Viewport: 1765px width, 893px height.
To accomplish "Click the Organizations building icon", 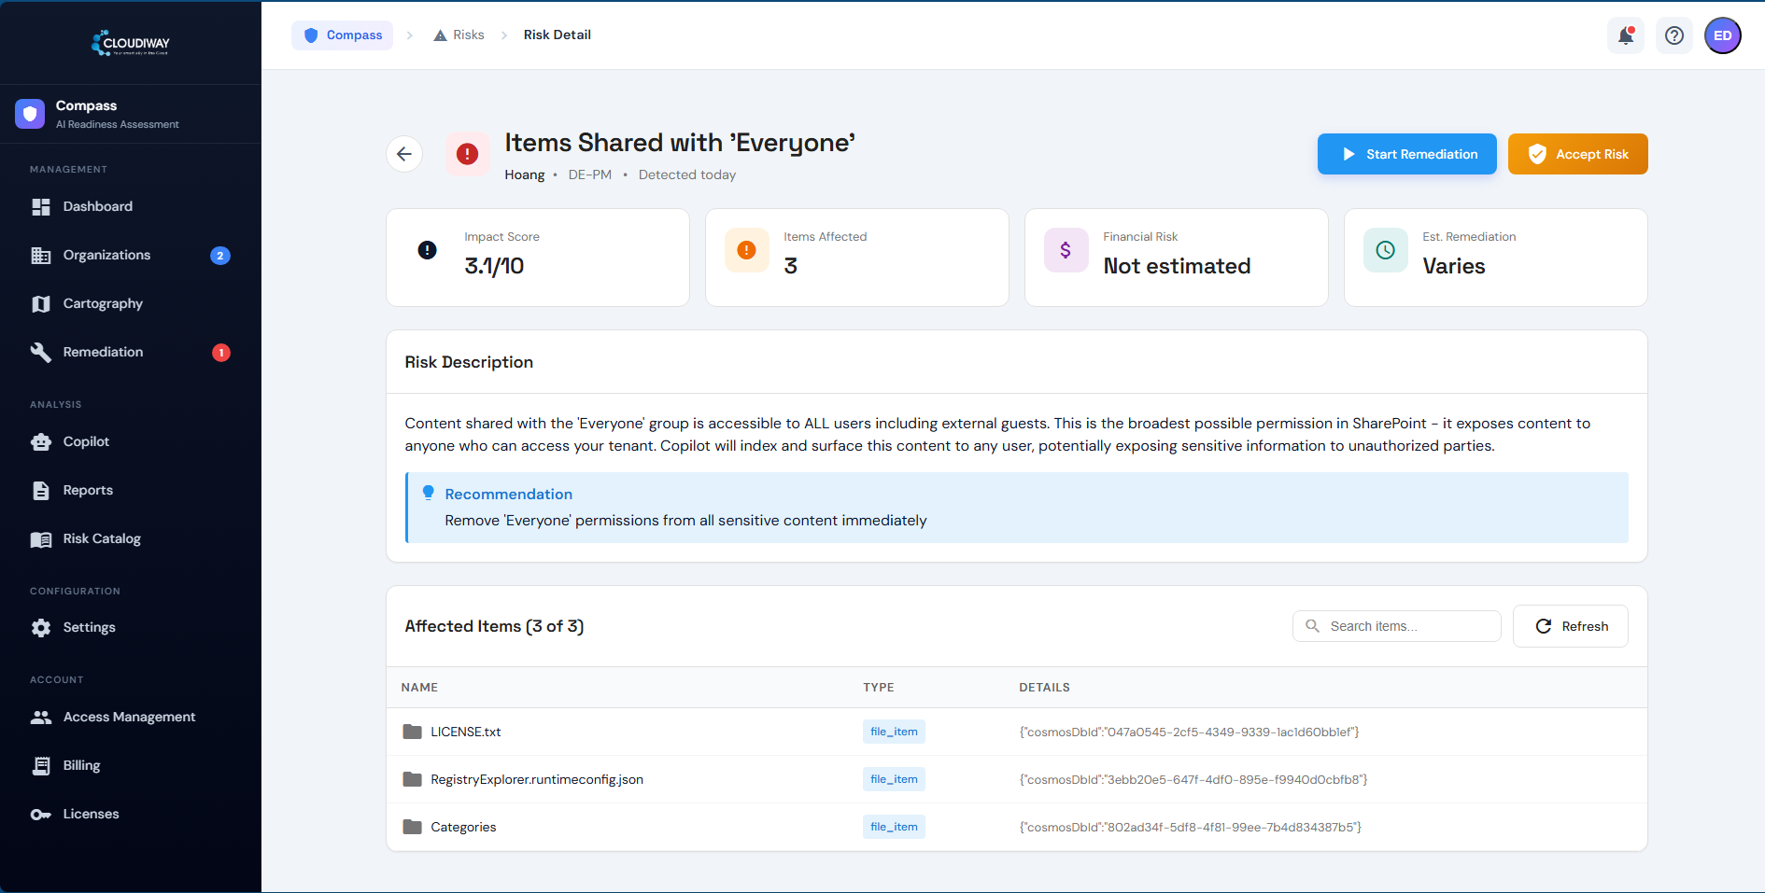I will (41, 256).
